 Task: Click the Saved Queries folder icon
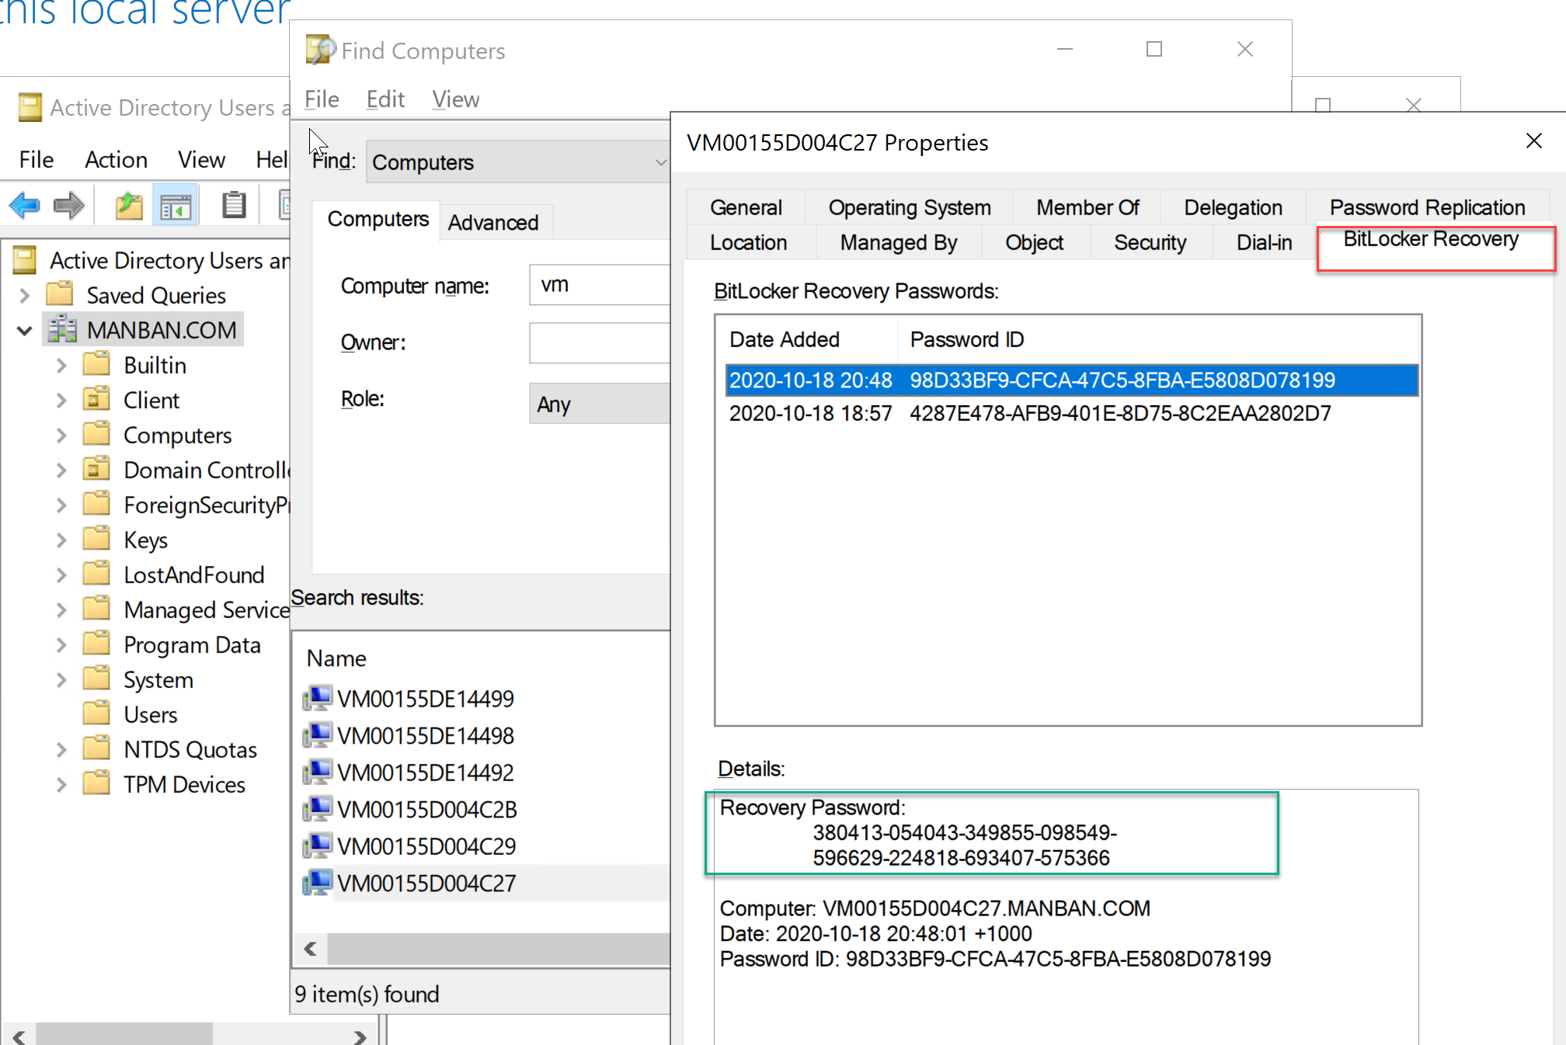tap(60, 294)
